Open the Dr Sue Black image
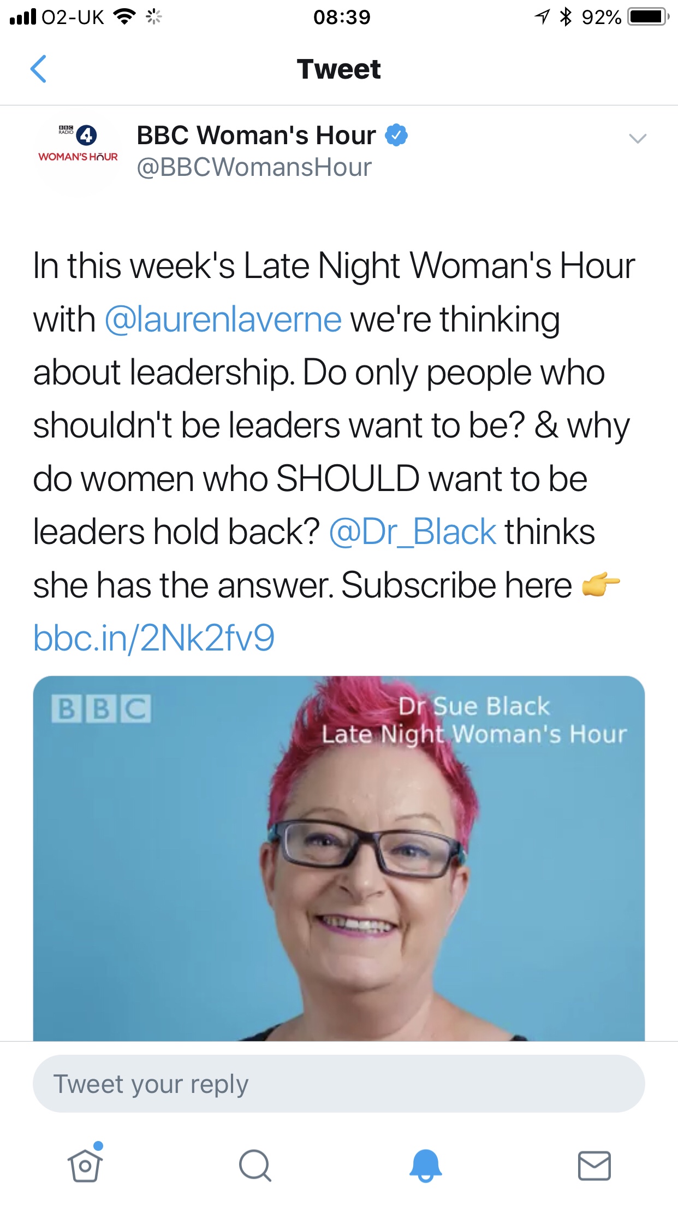Screen dimensions: 678x1206 coord(339,859)
